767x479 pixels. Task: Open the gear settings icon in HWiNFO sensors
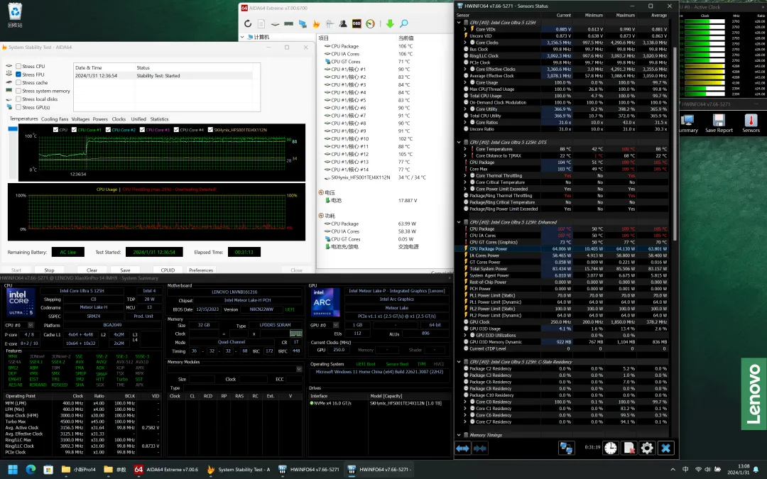click(647, 448)
